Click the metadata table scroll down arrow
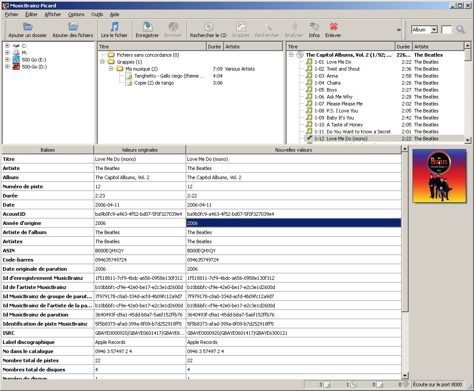Image resolution: width=474 pixels, height=391 pixels. point(405,376)
